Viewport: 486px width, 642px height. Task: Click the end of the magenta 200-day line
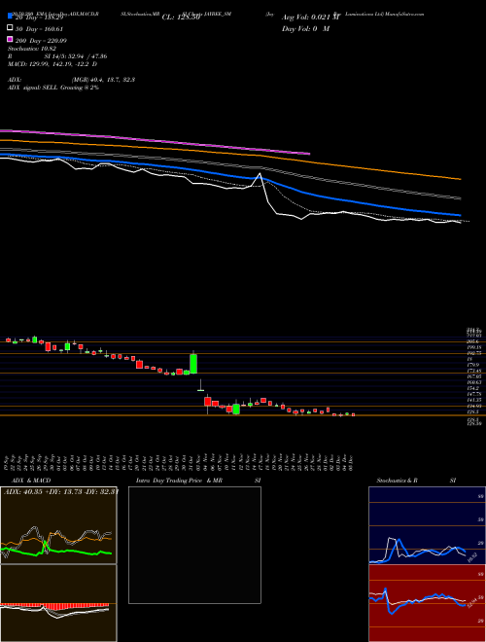[x=309, y=154]
